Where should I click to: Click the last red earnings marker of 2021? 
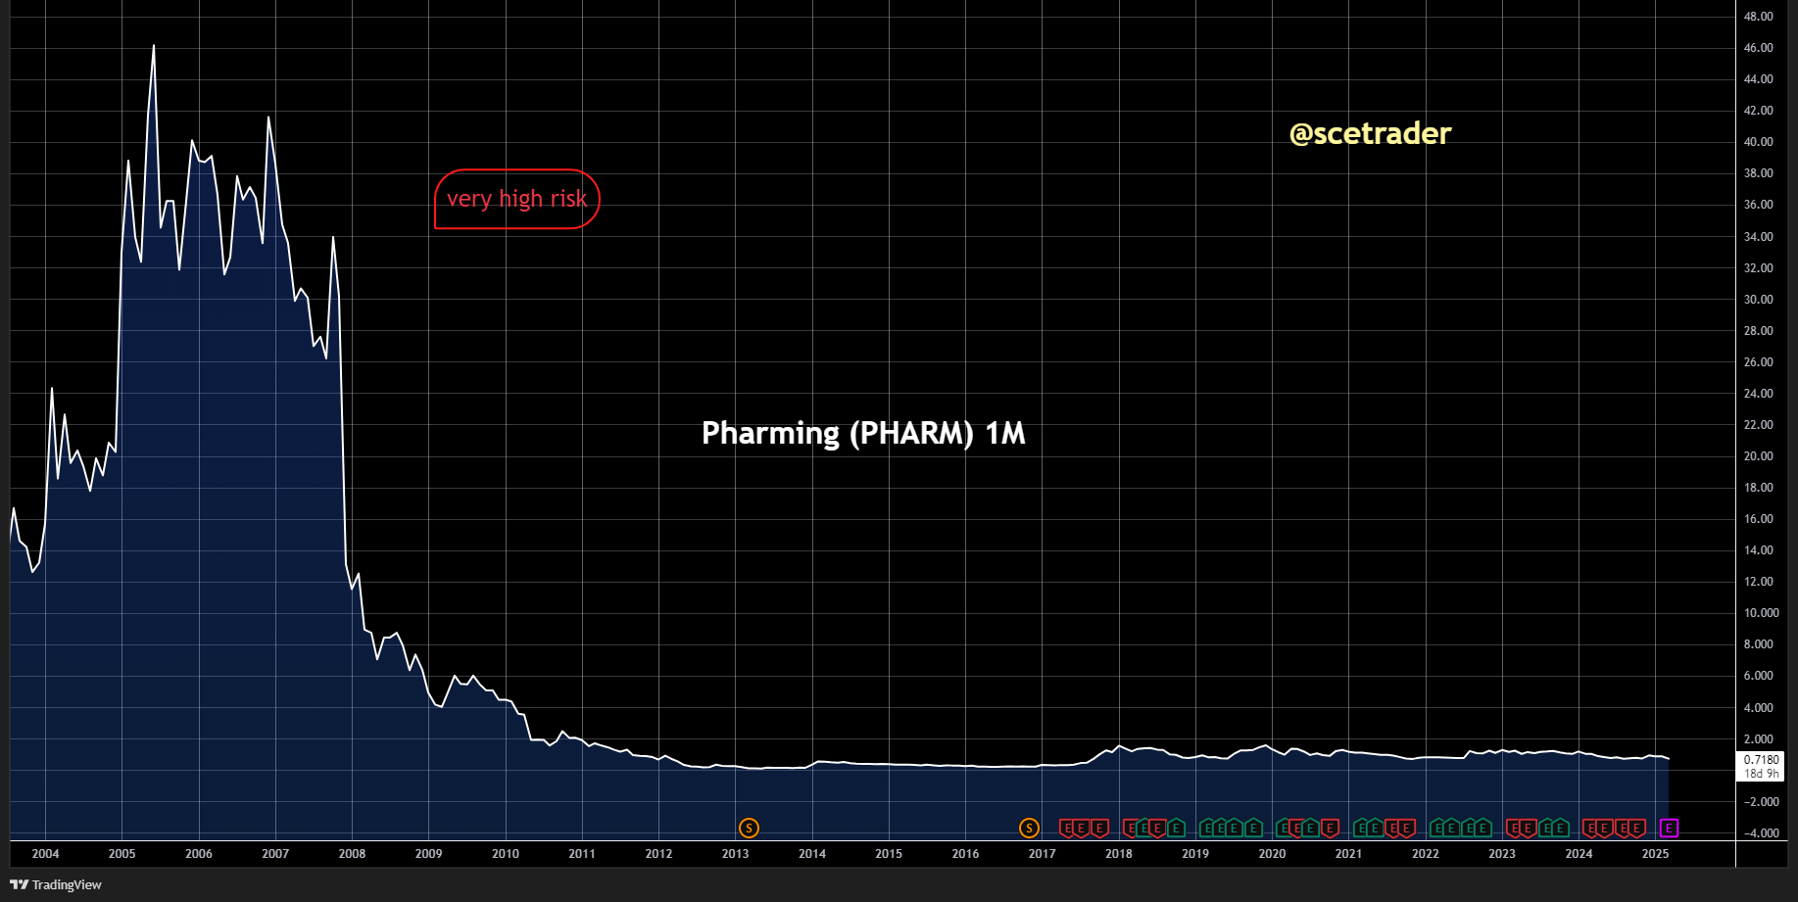point(1407,829)
